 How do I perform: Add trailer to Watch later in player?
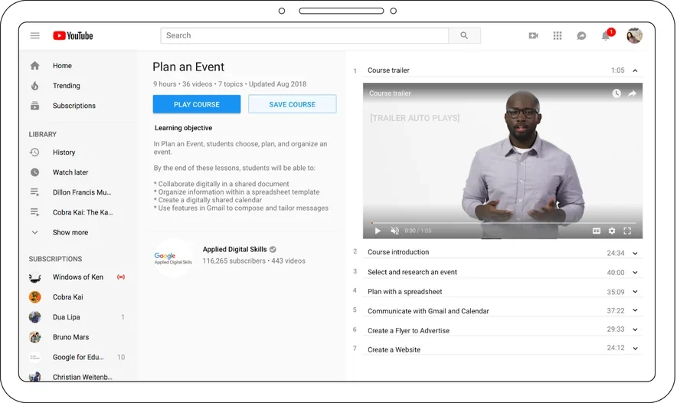[x=616, y=93]
